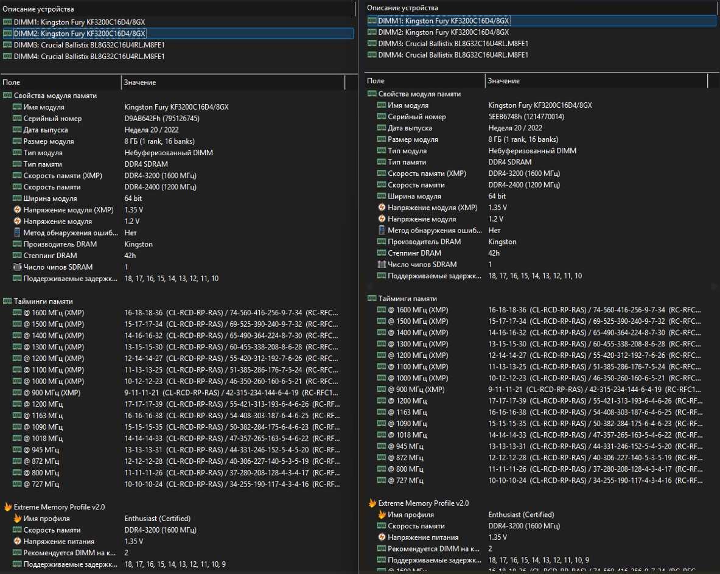The width and height of the screenshot is (720, 574).
Task: Click right panel 'Тайминги памяти' group icon
Action: click(x=372, y=298)
